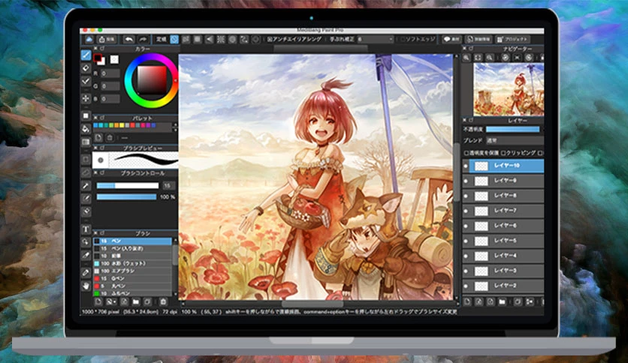Click brush opacity 100% slider
The width and height of the screenshot is (628, 363).
tap(126, 197)
